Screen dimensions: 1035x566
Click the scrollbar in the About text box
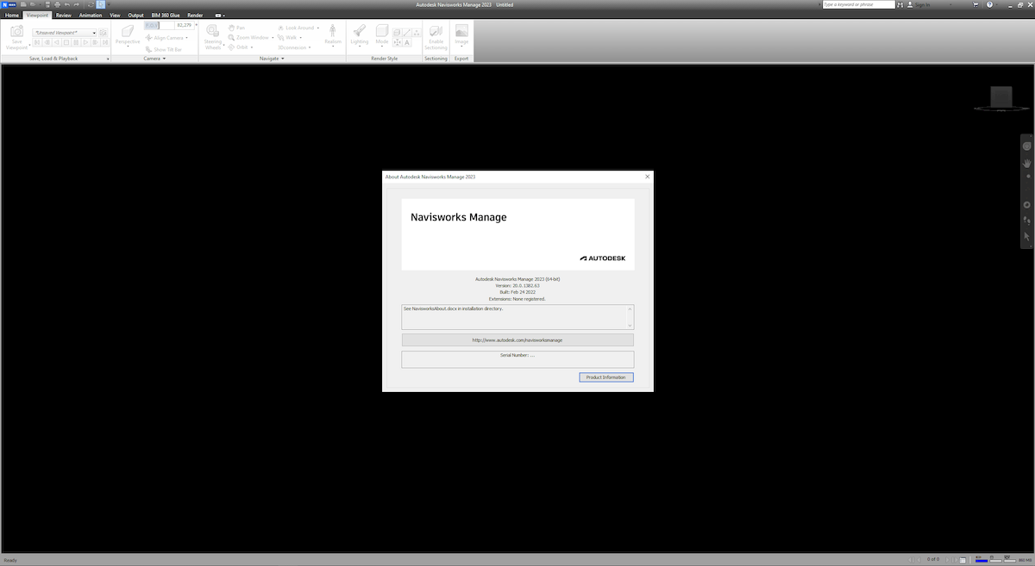coord(630,317)
